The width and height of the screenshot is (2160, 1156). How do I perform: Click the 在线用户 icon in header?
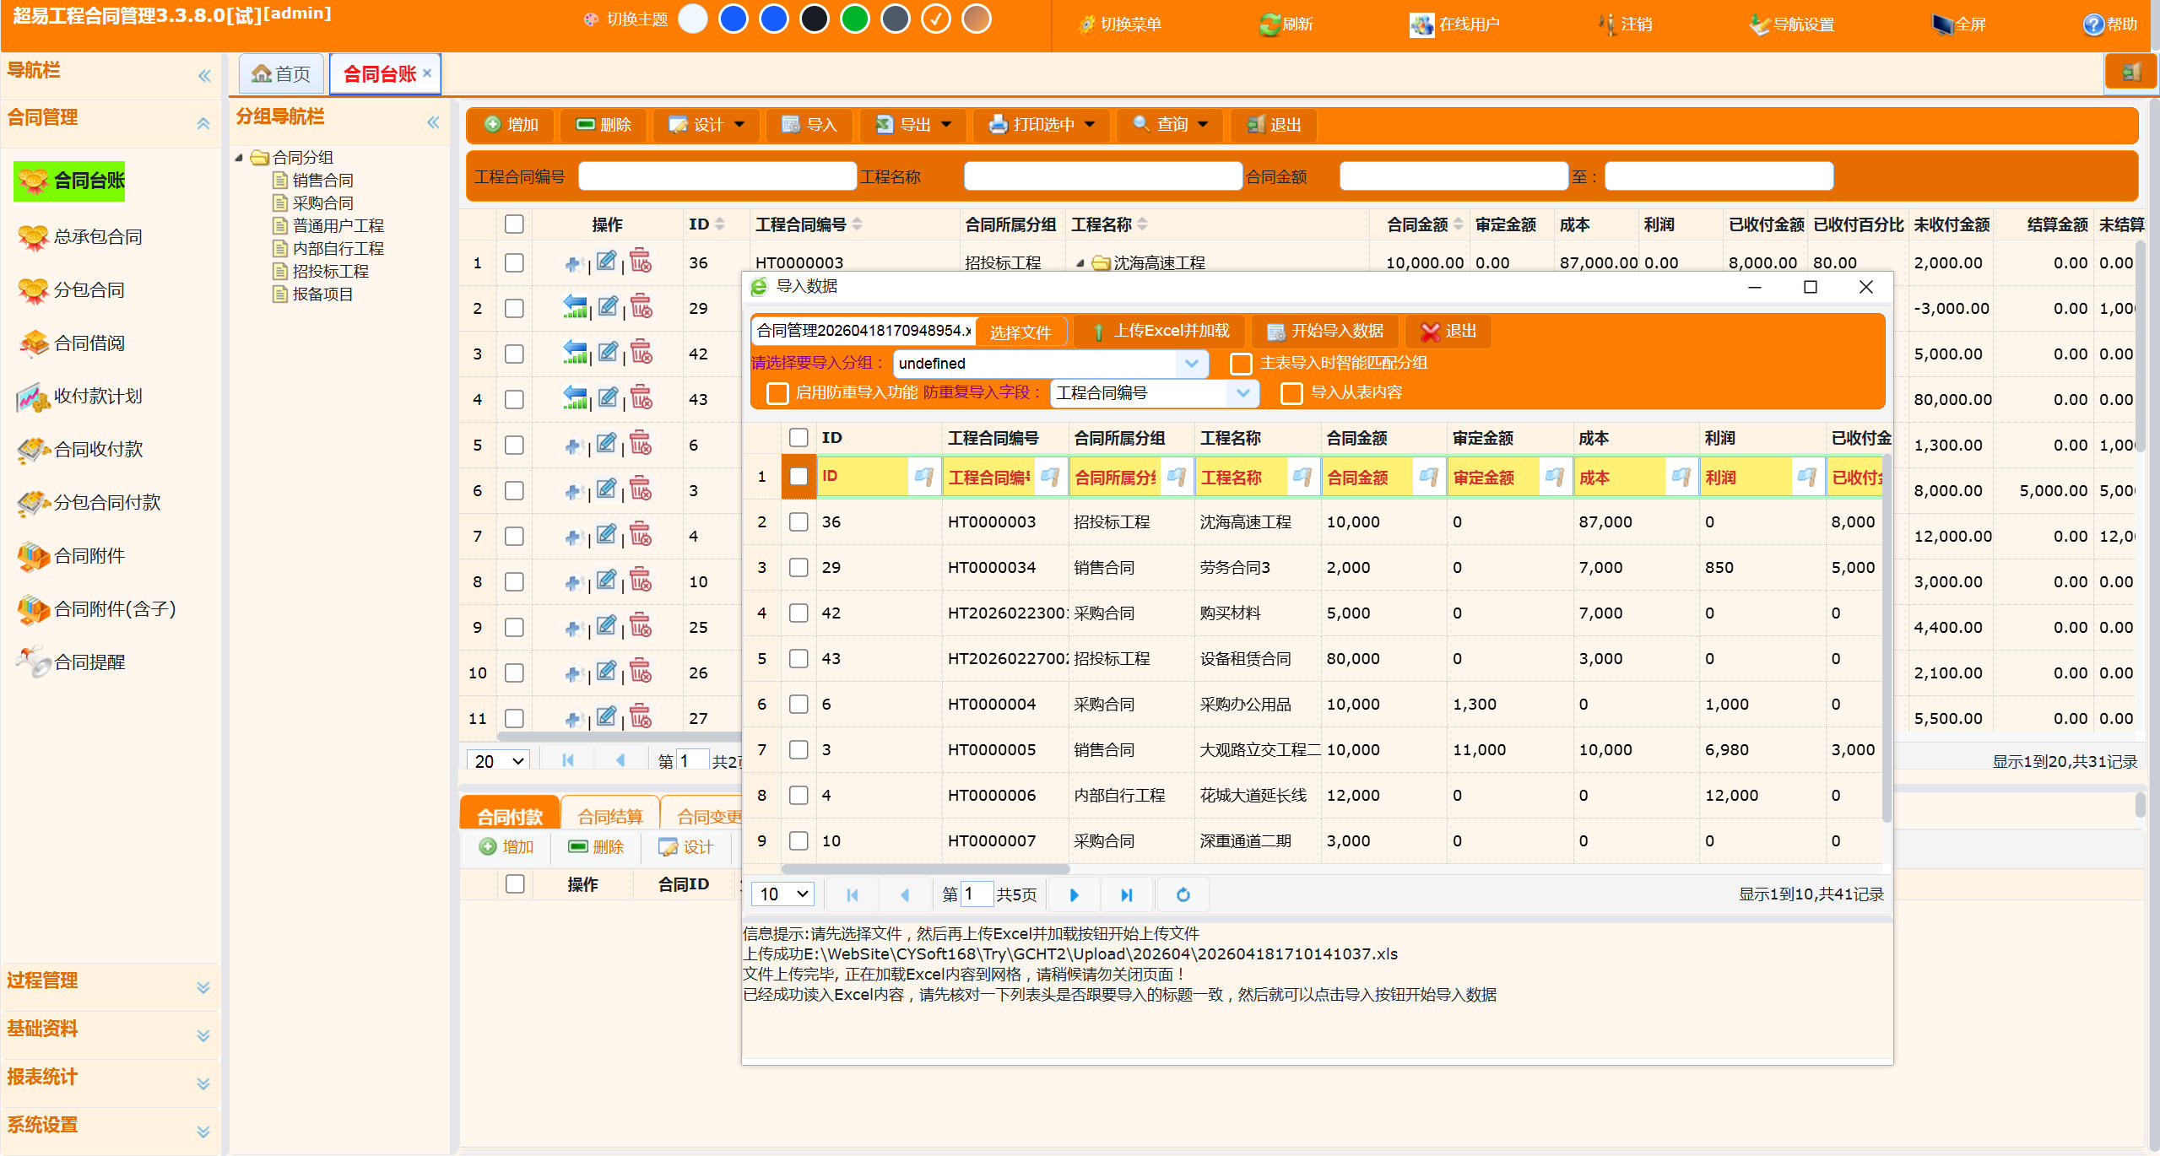[x=1421, y=24]
